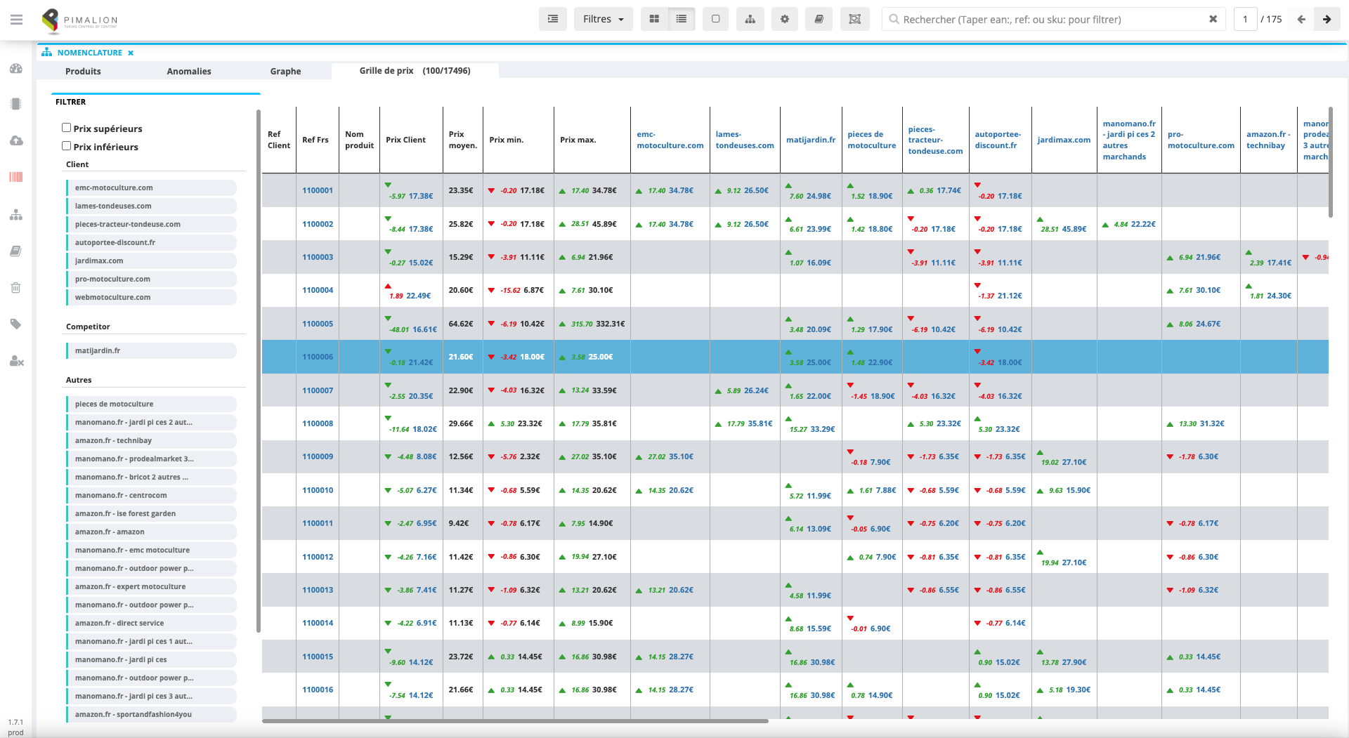
Task: Select highlighted row reference 1100006
Action: click(318, 357)
